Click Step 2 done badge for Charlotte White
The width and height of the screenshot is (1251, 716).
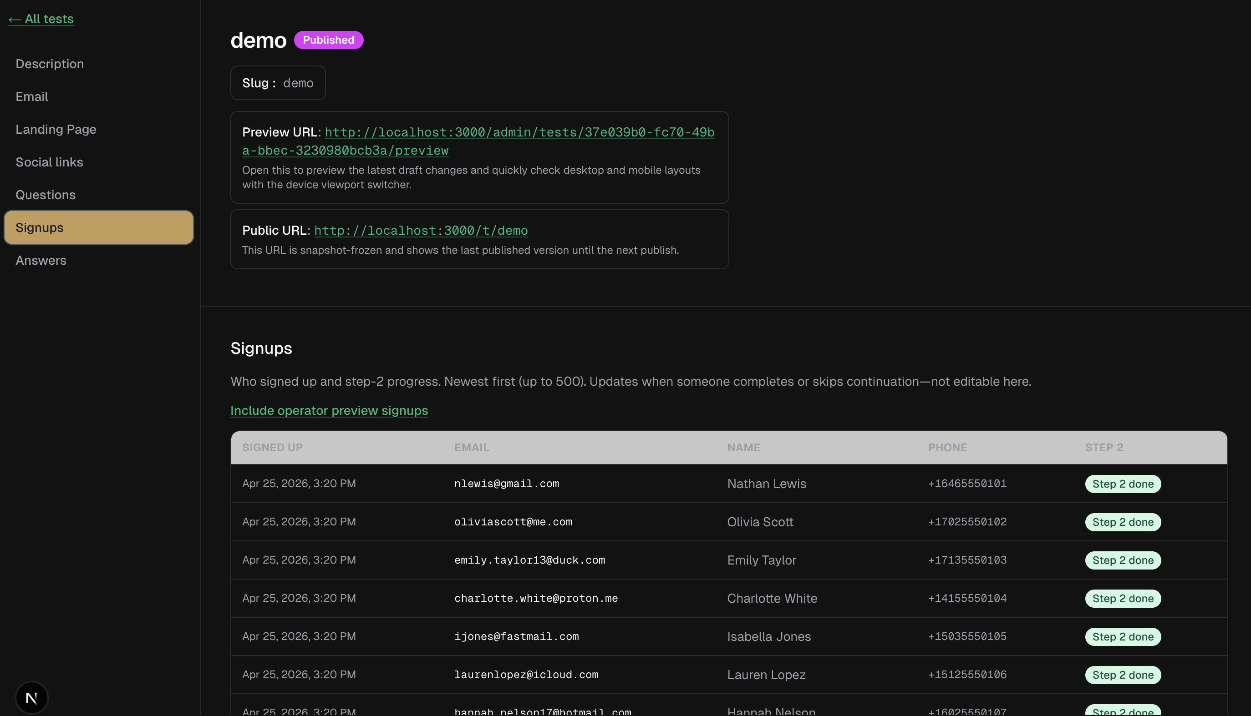(x=1123, y=599)
